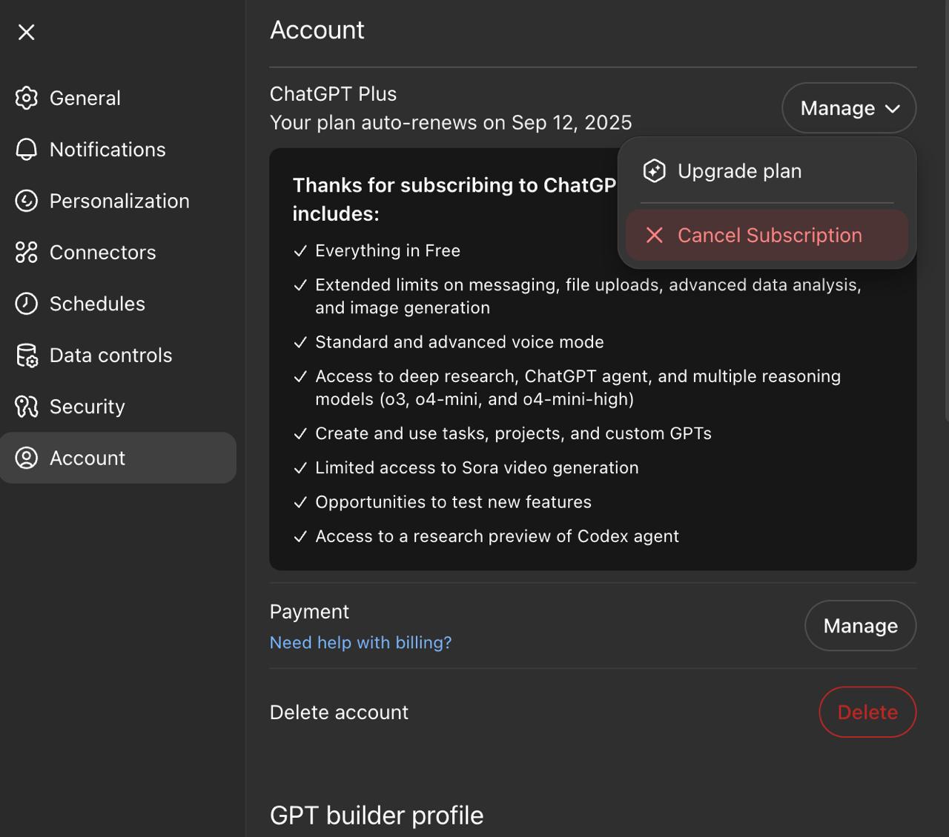
Task: Select Cancel Subscription menu entry
Action: (x=767, y=236)
